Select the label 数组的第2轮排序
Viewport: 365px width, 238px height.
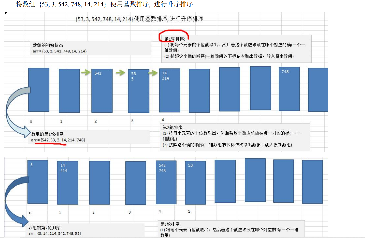tap(44, 228)
